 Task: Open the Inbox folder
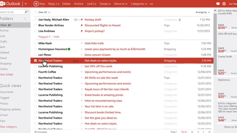15,25
